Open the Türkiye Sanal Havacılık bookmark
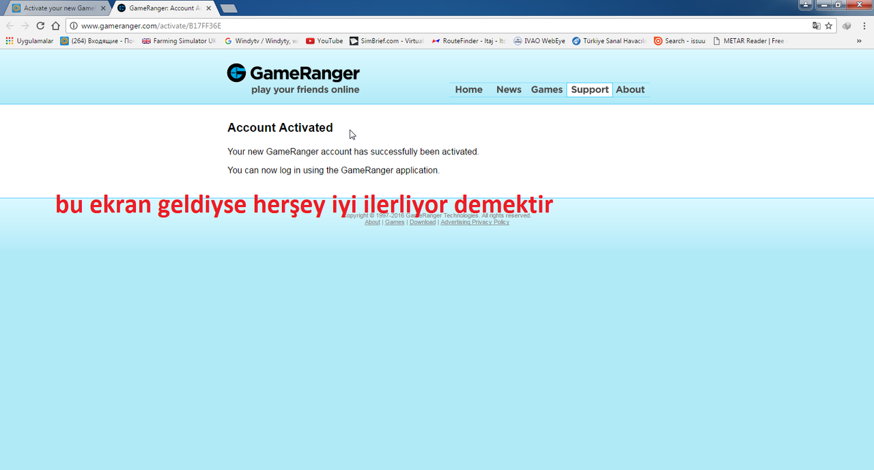Image resolution: width=874 pixels, height=470 pixels. (x=609, y=41)
